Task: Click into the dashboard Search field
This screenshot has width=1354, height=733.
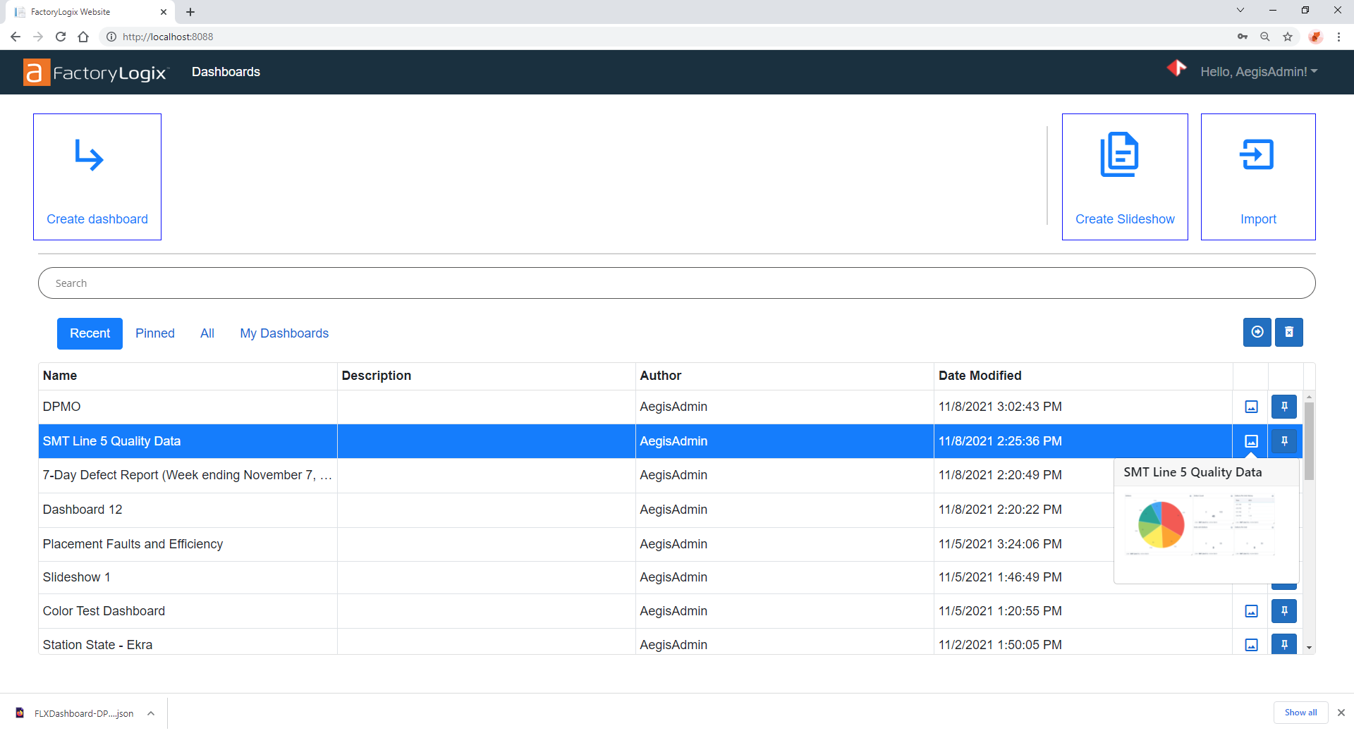Action: (676, 283)
